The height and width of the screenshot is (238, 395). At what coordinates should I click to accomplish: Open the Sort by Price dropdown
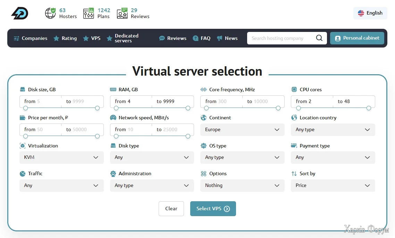coord(333,186)
